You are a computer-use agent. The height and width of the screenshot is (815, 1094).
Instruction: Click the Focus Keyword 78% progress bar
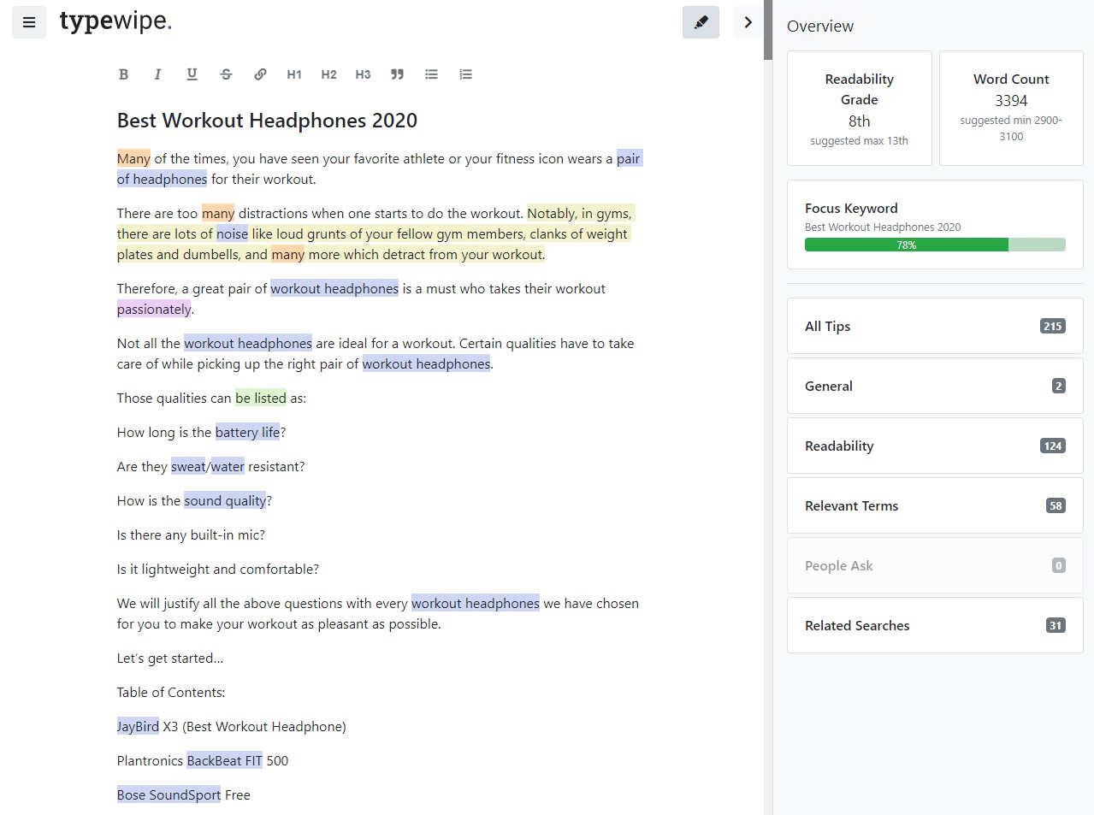pyautogui.click(x=935, y=245)
